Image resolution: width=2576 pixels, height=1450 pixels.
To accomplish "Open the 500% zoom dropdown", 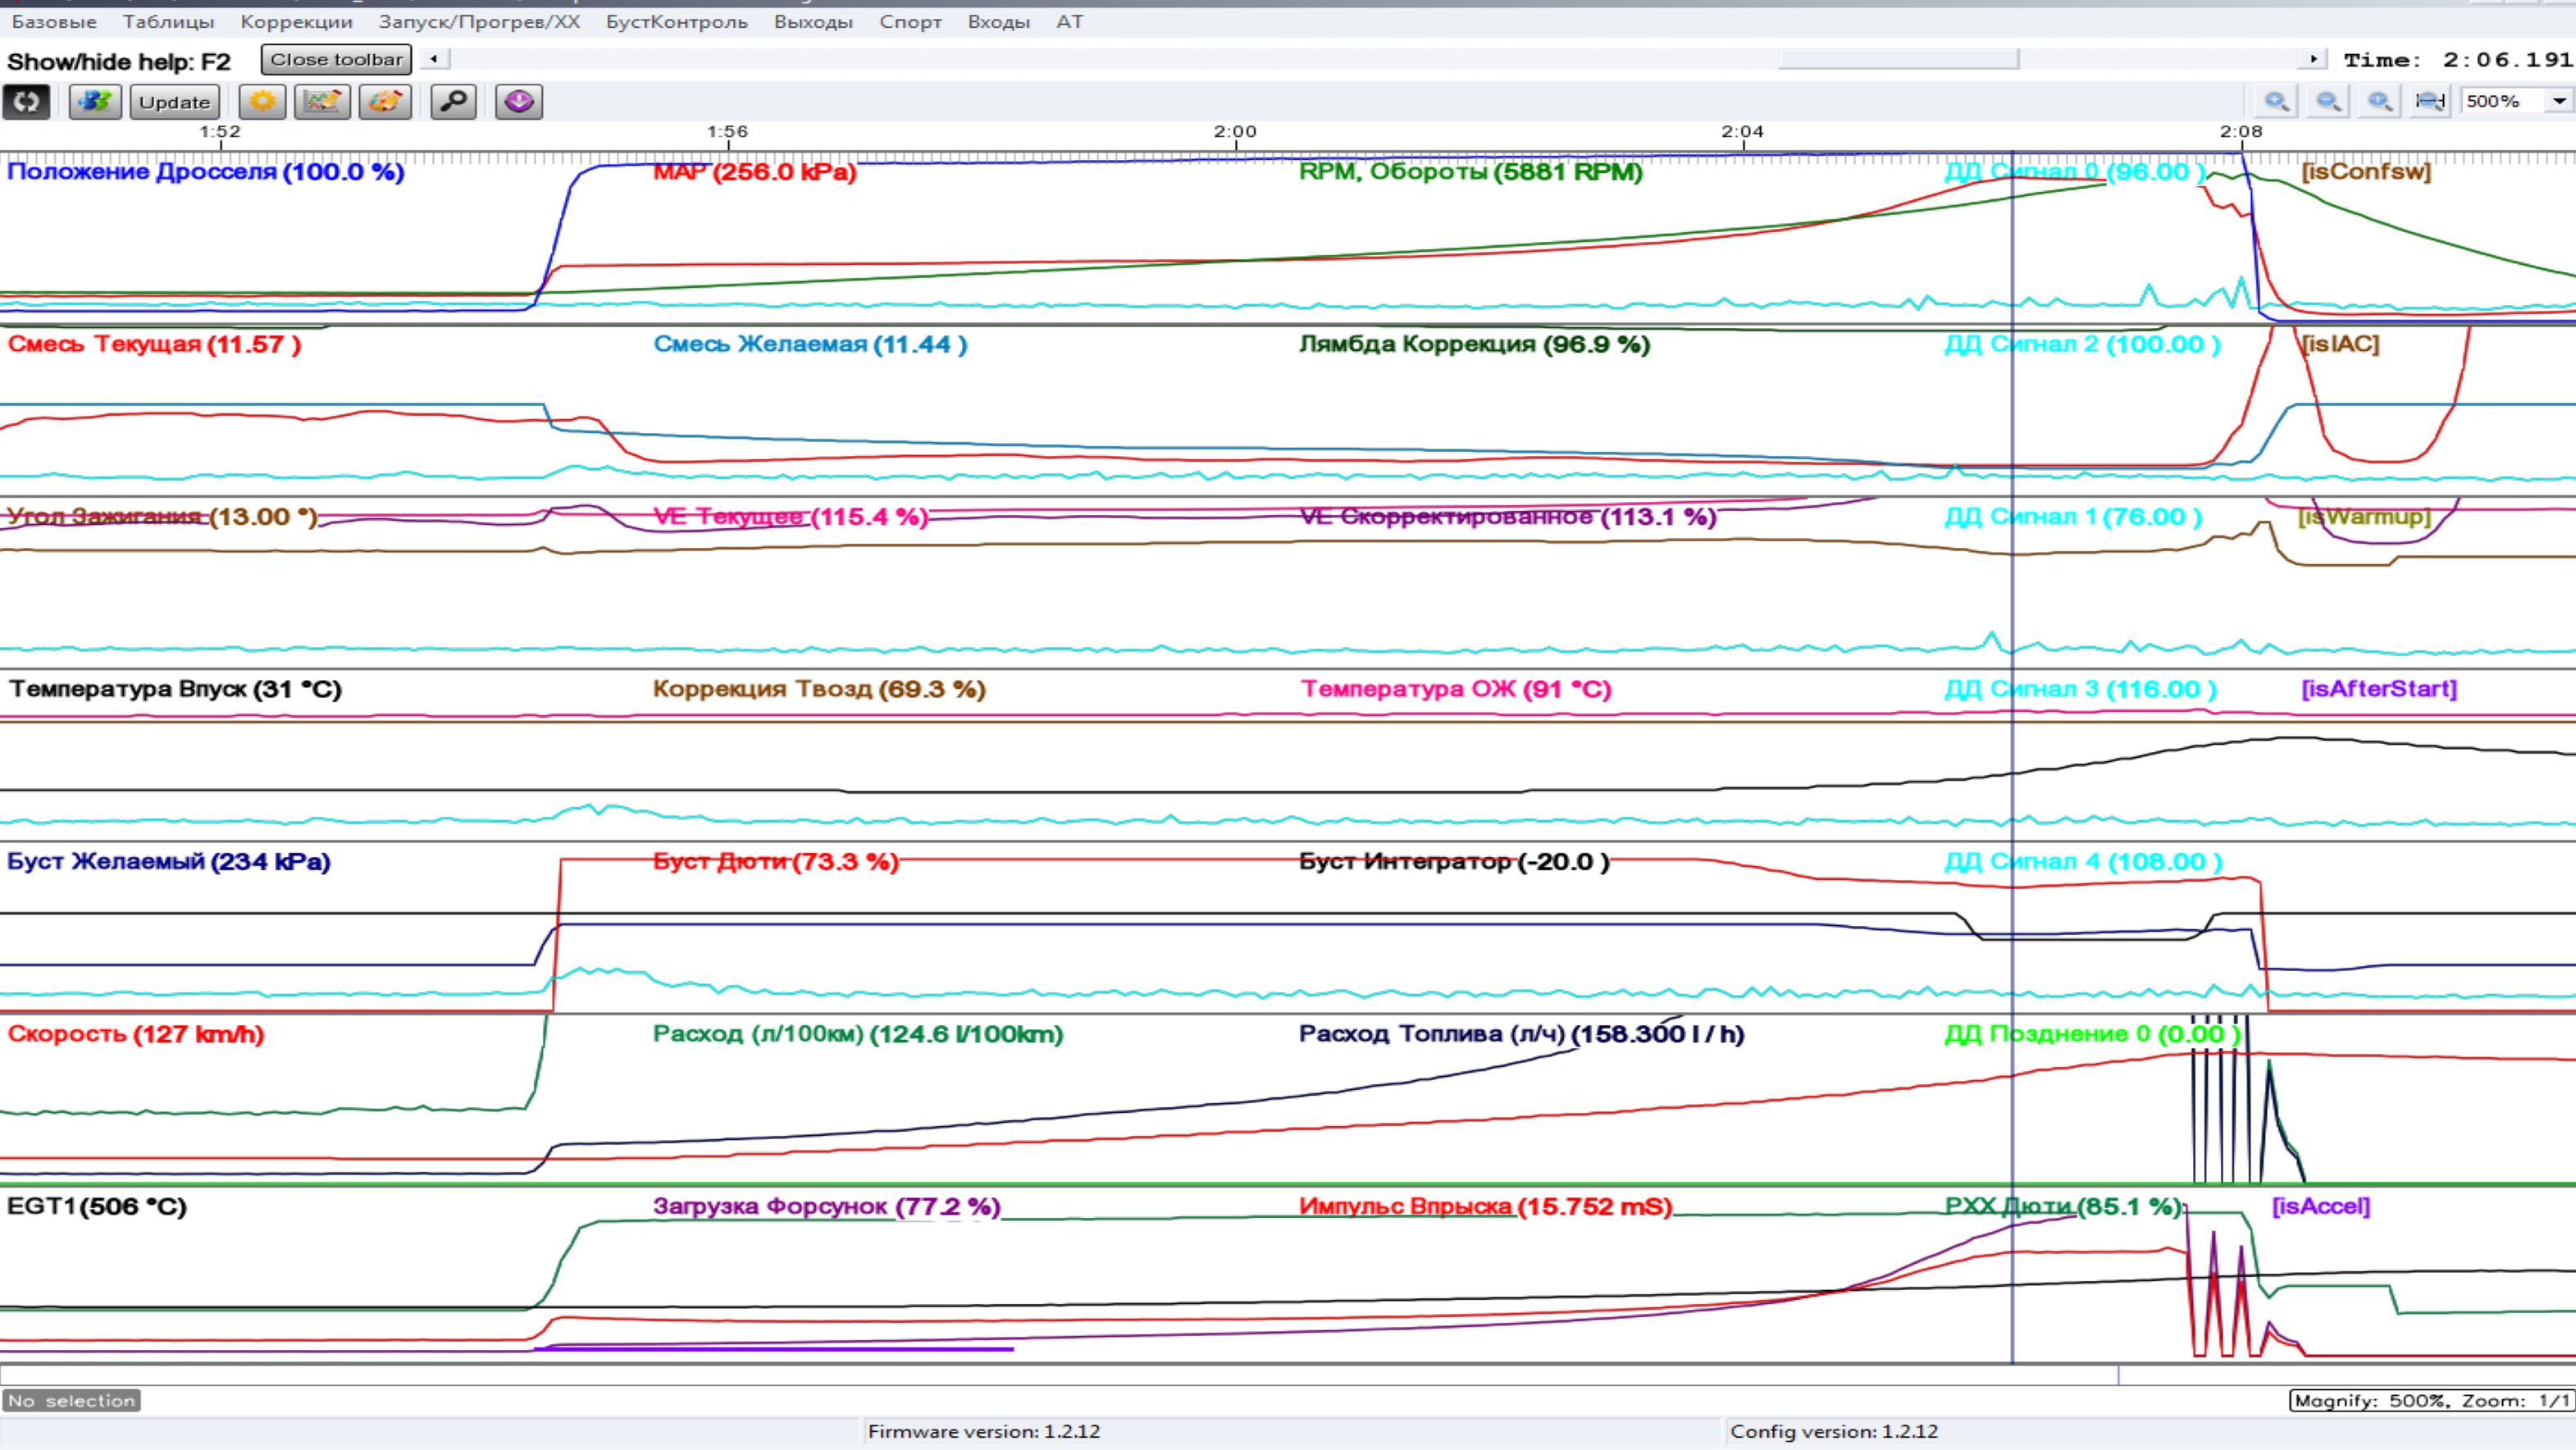I will coord(2559,101).
